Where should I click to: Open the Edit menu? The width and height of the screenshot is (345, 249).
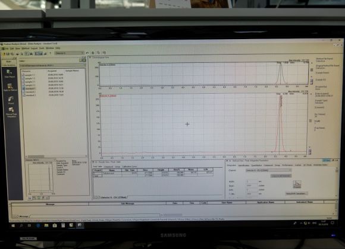(12, 49)
